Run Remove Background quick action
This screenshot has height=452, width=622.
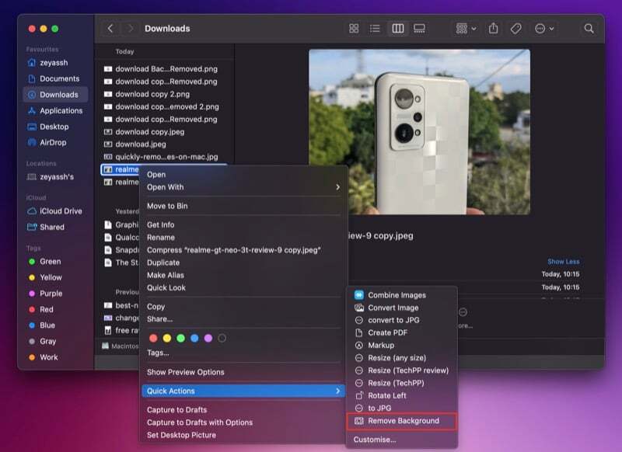point(402,421)
